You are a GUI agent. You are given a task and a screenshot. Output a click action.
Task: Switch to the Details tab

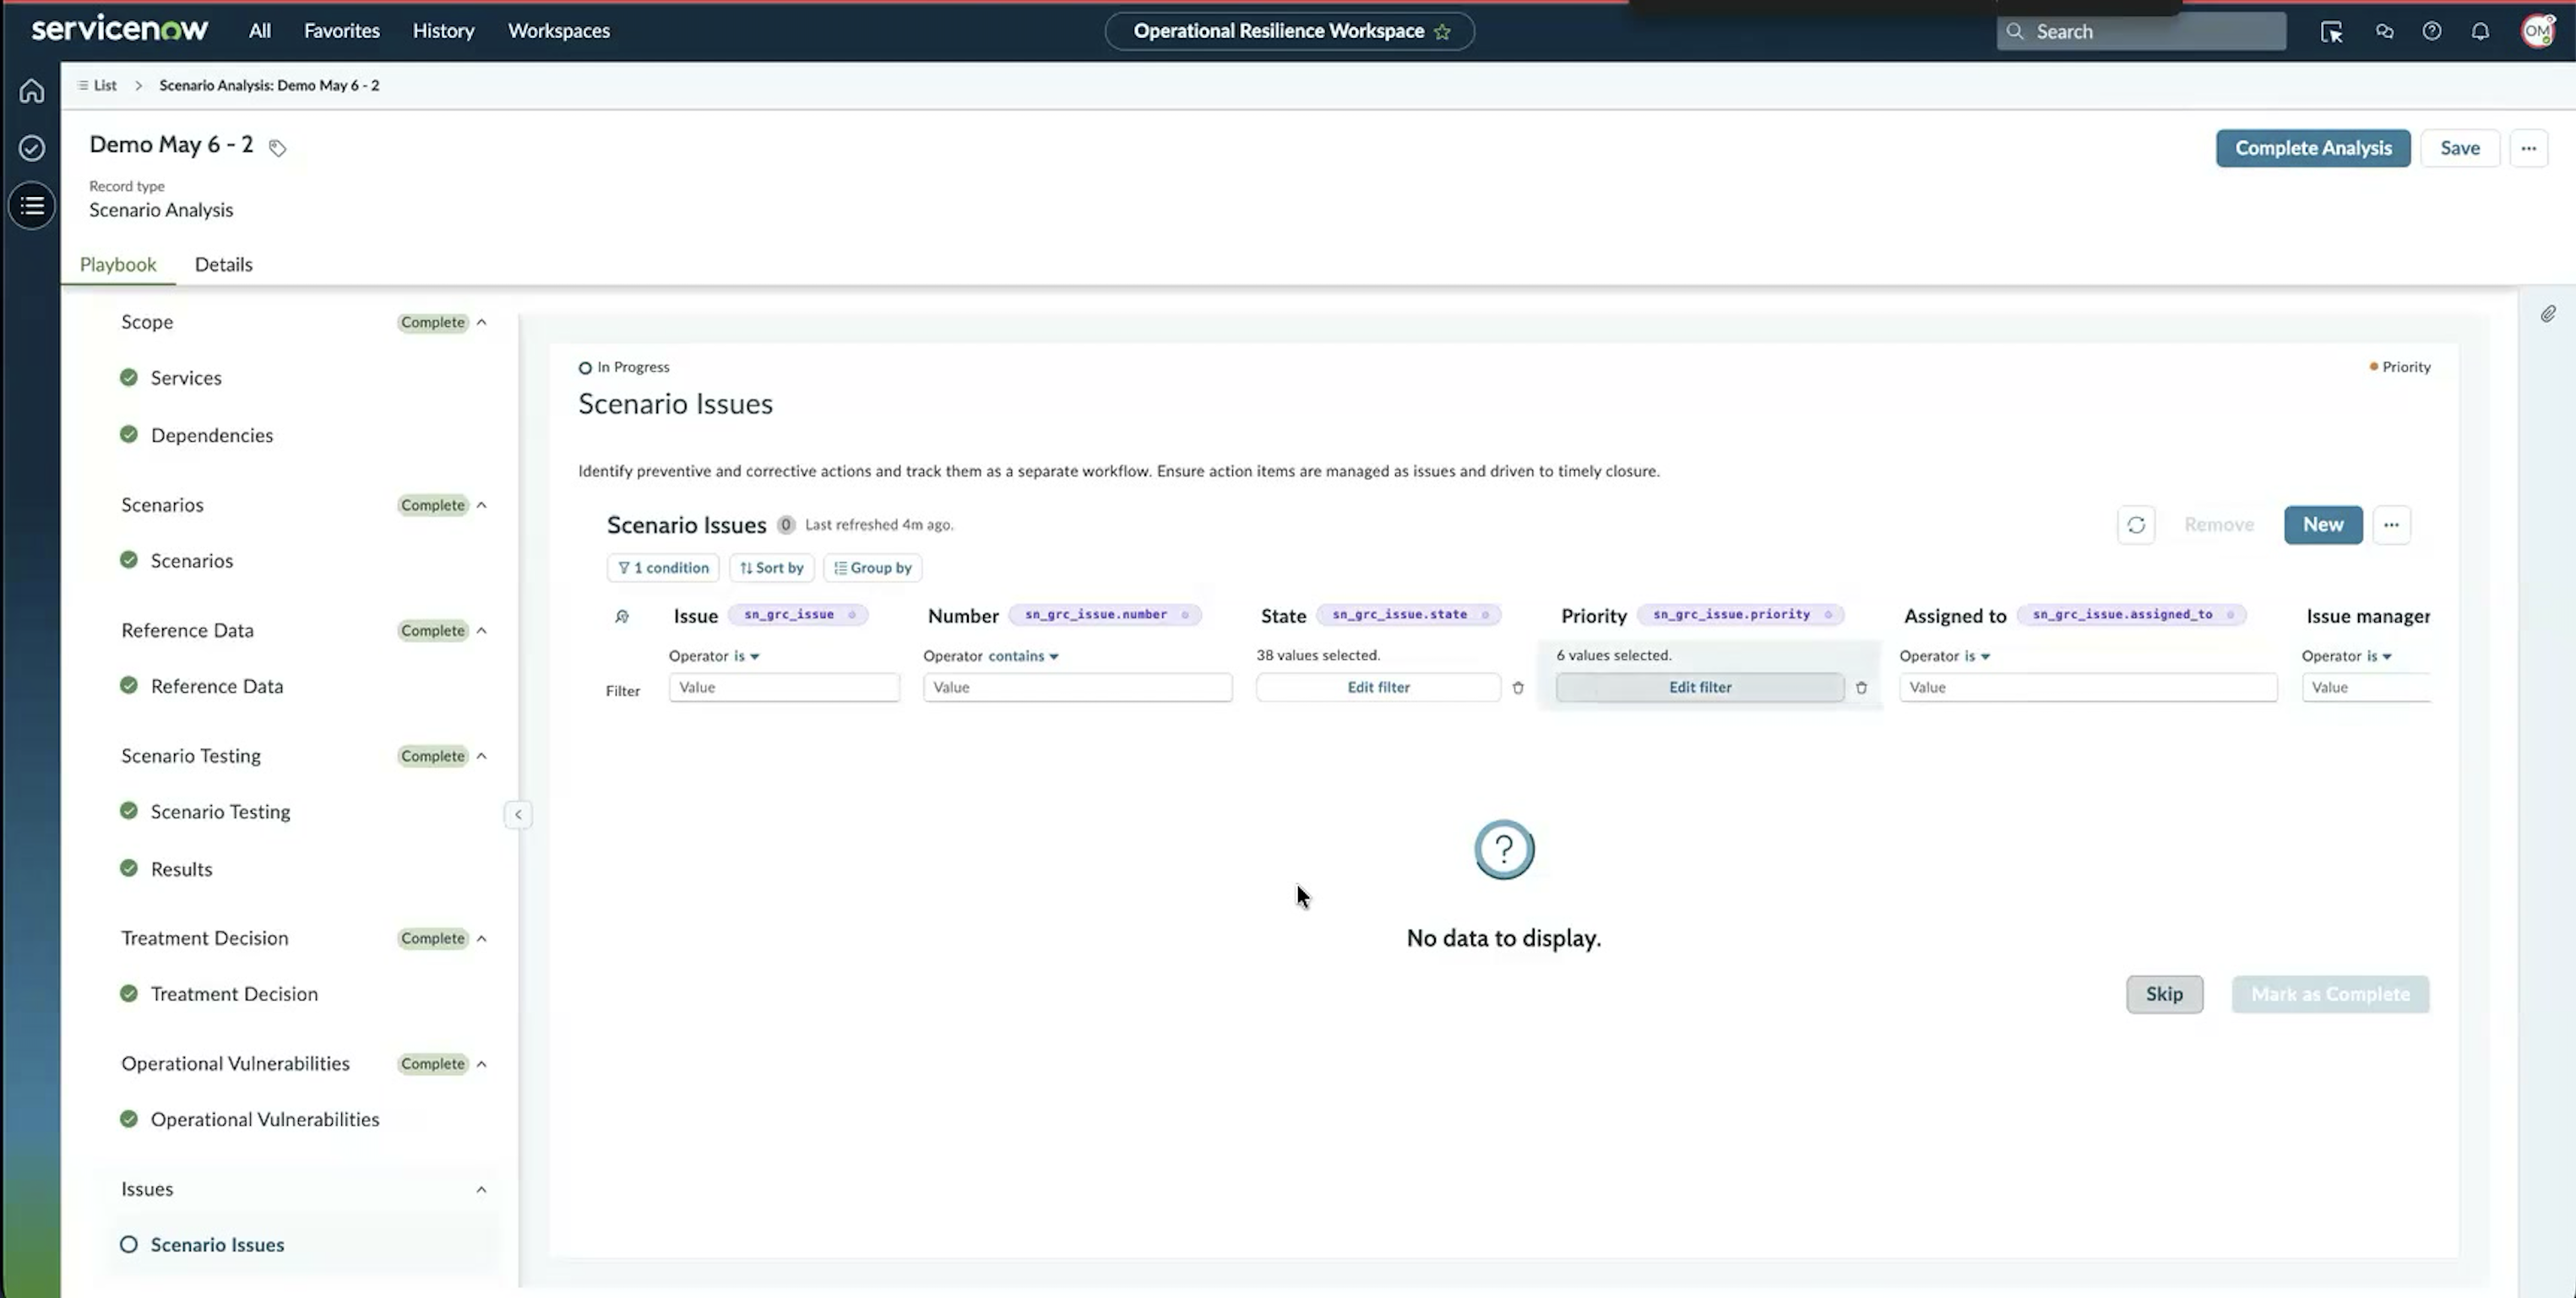(224, 265)
